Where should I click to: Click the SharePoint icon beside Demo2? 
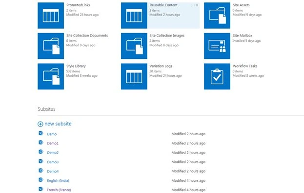[41, 152]
